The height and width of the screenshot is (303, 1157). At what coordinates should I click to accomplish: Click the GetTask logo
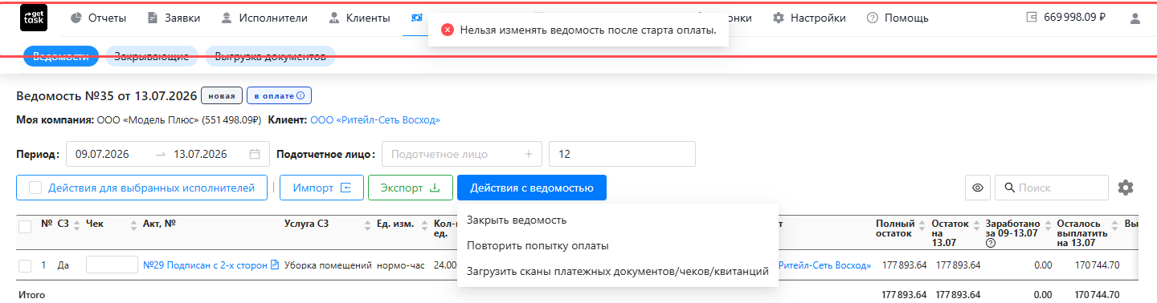click(x=34, y=18)
